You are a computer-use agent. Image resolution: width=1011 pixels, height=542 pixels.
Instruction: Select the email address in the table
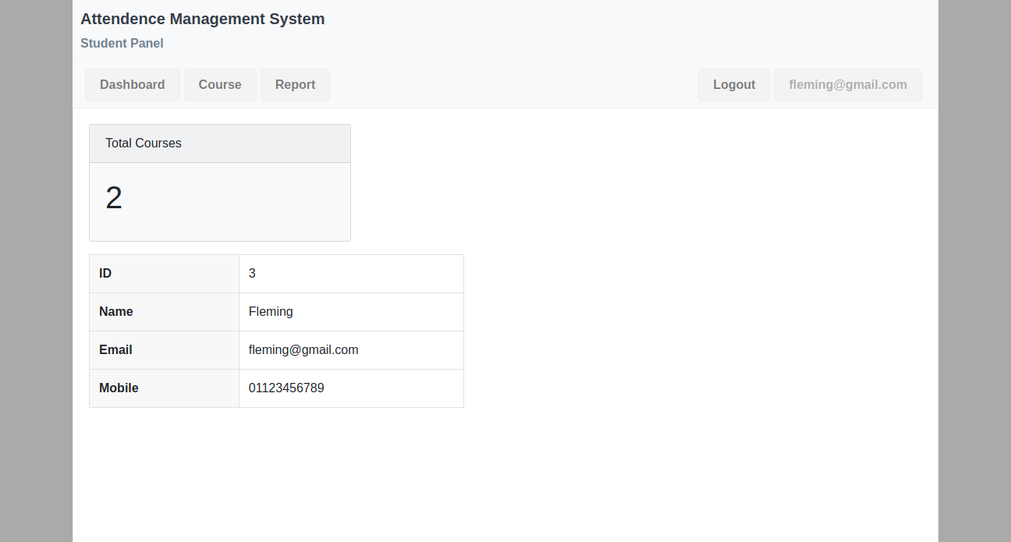303,350
